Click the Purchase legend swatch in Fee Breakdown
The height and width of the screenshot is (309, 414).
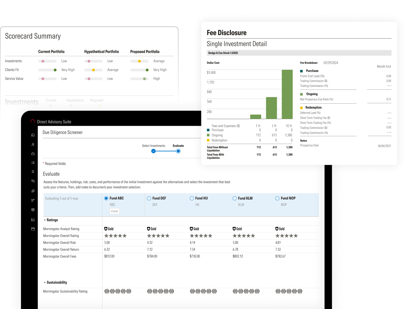[x=301, y=71]
